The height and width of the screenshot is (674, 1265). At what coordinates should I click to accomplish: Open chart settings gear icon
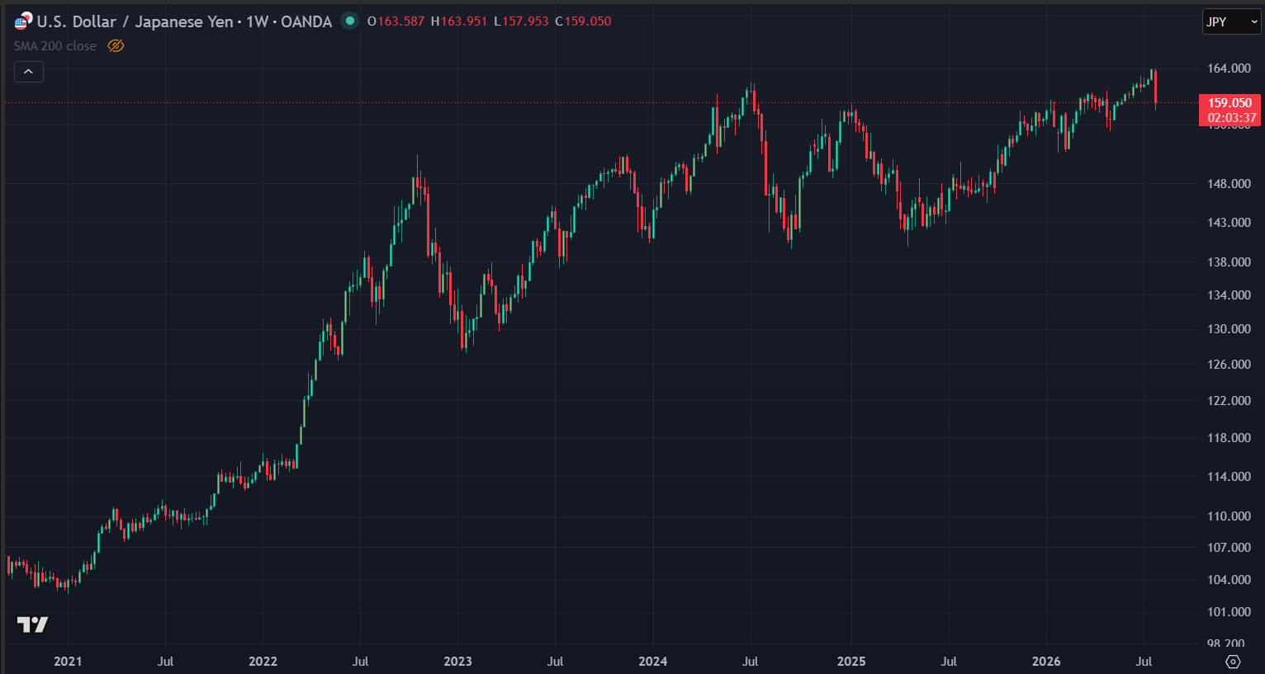[1233, 662]
